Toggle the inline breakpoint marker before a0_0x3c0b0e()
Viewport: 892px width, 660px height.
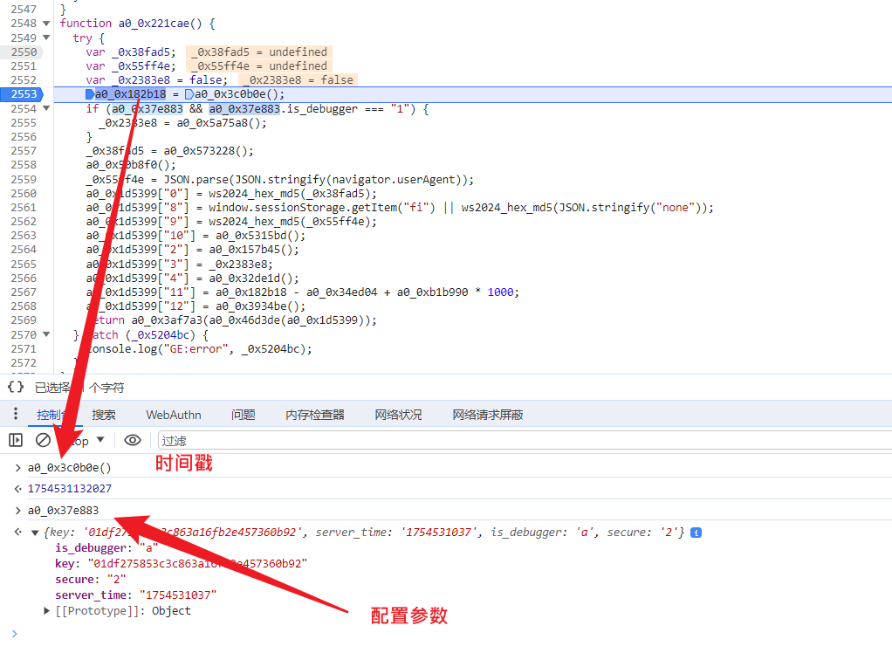(189, 94)
